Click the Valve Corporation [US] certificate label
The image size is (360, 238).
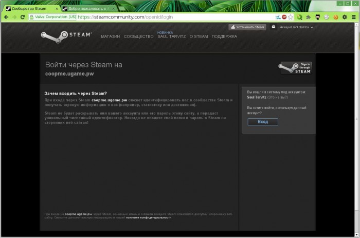(56, 17)
